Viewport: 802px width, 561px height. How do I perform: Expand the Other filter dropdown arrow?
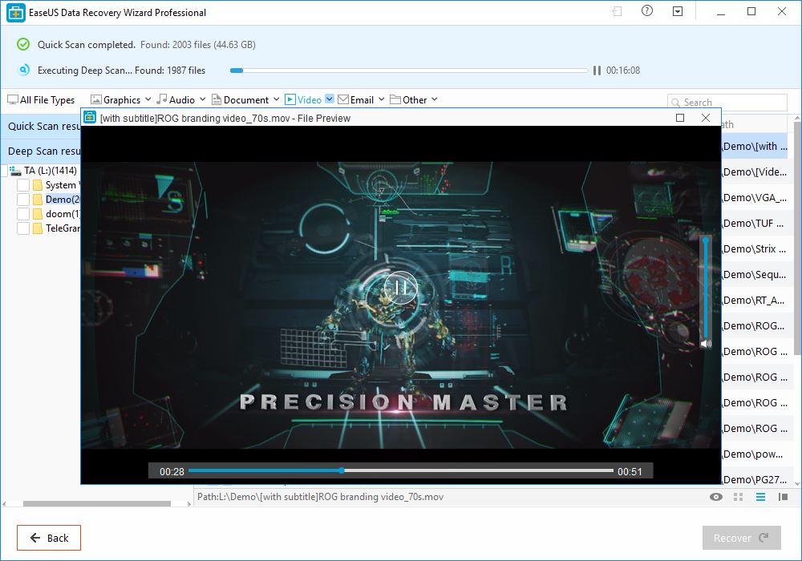[434, 99]
